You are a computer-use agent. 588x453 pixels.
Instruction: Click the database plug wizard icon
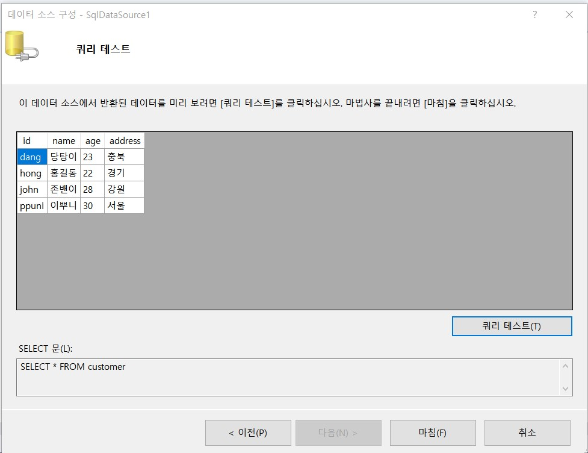[22, 46]
